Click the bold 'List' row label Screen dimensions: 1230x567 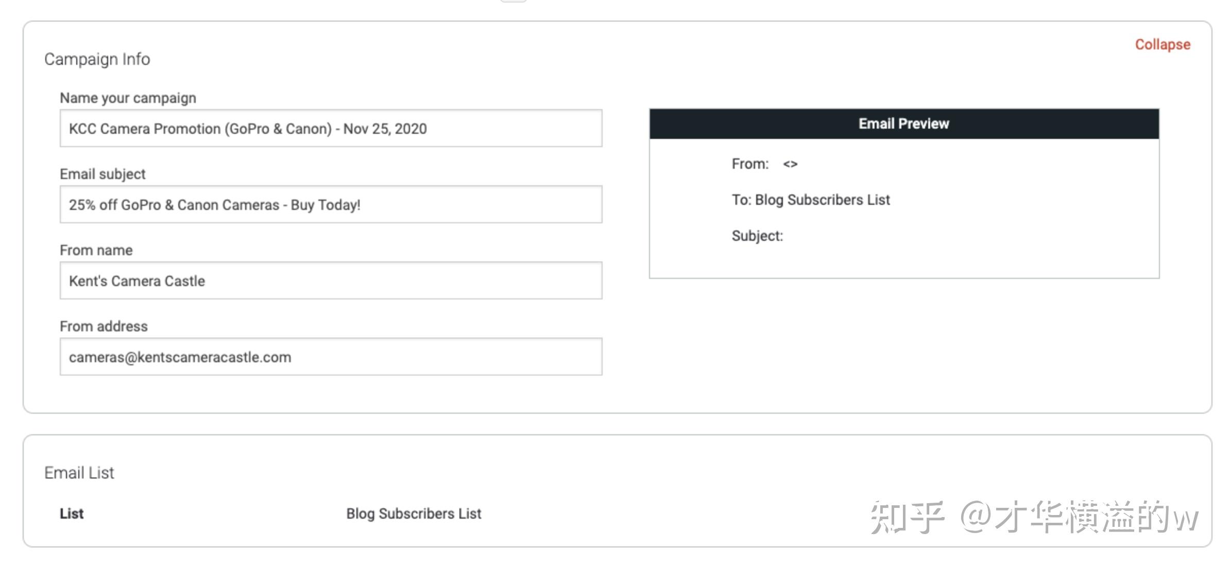[x=72, y=513]
